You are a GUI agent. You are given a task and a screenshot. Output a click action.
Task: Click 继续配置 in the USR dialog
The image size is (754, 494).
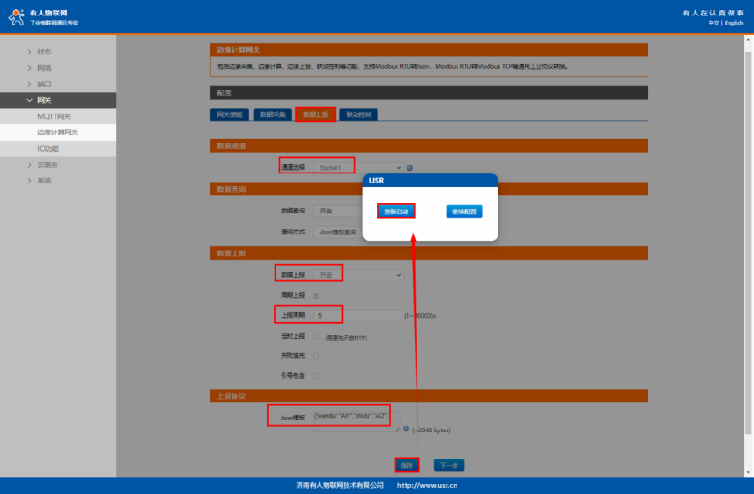[x=464, y=211]
